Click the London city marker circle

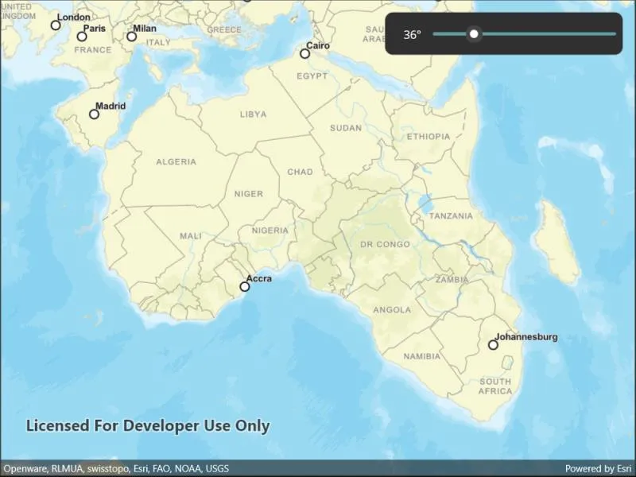56,25
